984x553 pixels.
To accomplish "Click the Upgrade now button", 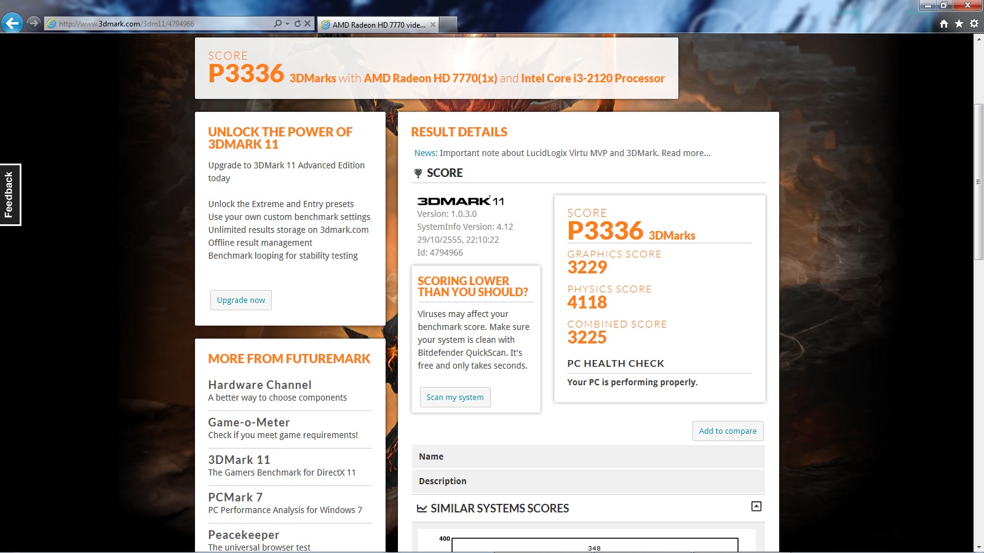I will (241, 300).
